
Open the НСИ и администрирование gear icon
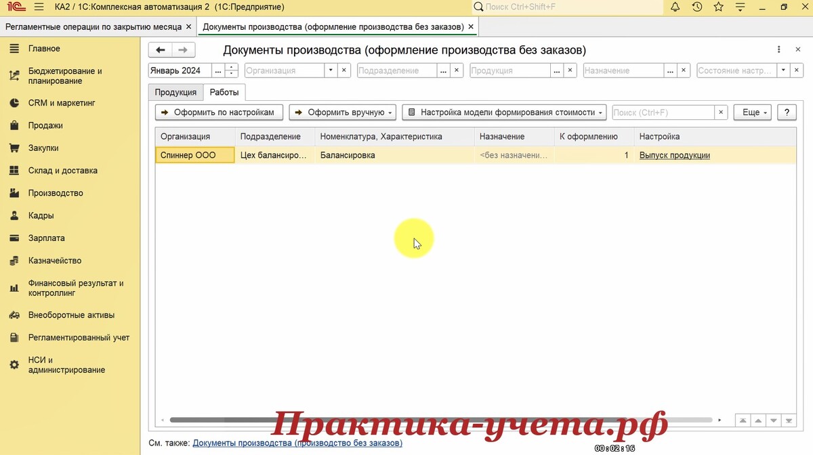[14, 365]
